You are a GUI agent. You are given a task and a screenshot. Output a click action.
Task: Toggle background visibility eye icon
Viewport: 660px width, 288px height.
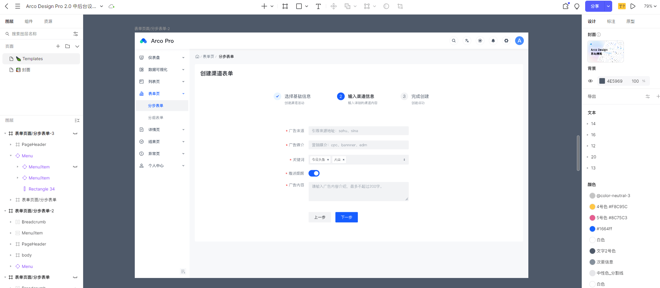coord(590,81)
